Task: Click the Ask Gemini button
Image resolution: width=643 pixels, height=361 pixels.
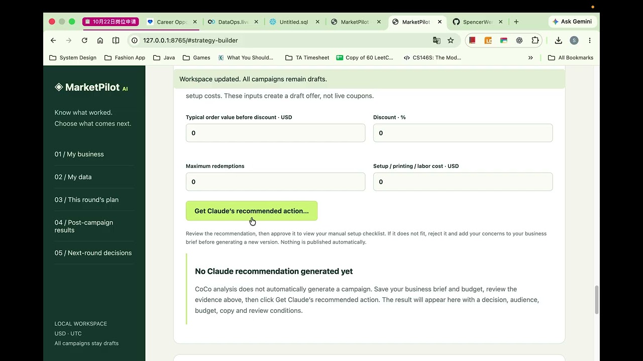Action: pos(572,22)
